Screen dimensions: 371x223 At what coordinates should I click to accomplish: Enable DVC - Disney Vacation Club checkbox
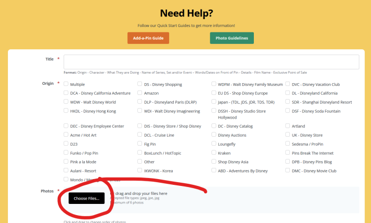(x=288, y=84)
